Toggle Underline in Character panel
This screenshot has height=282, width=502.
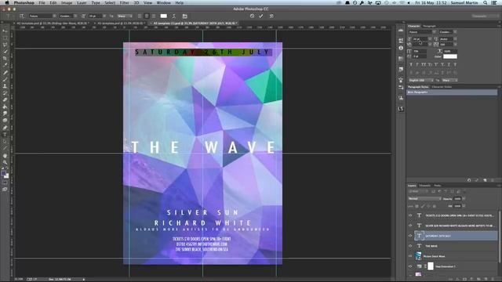click(x=449, y=64)
